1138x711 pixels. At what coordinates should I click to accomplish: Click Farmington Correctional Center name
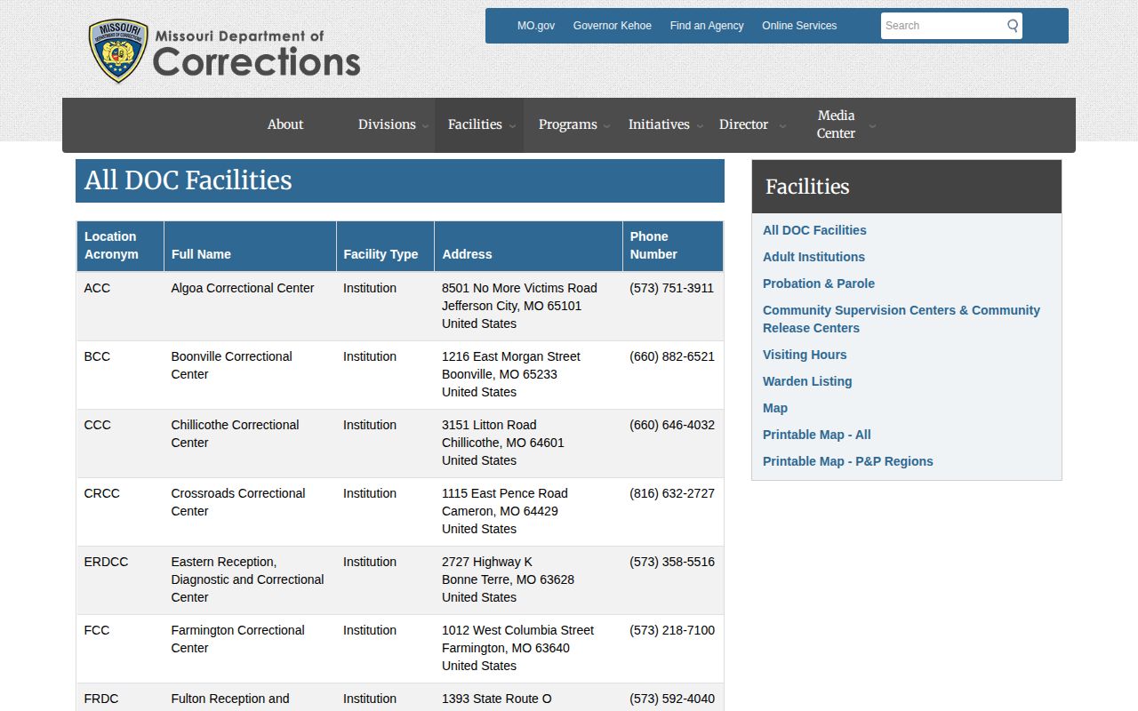[237, 639]
